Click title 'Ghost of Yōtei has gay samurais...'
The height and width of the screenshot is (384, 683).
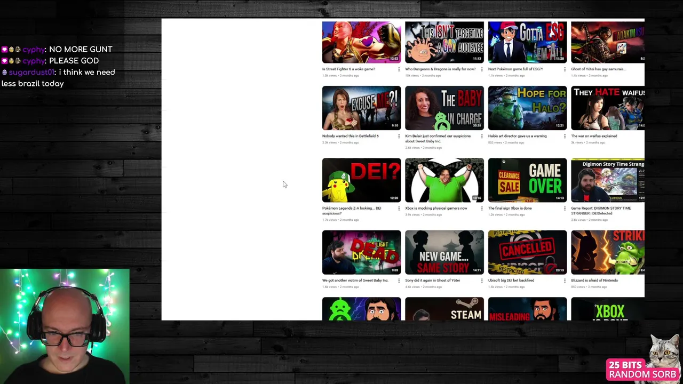pyautogui.click(x=598, y=69)
